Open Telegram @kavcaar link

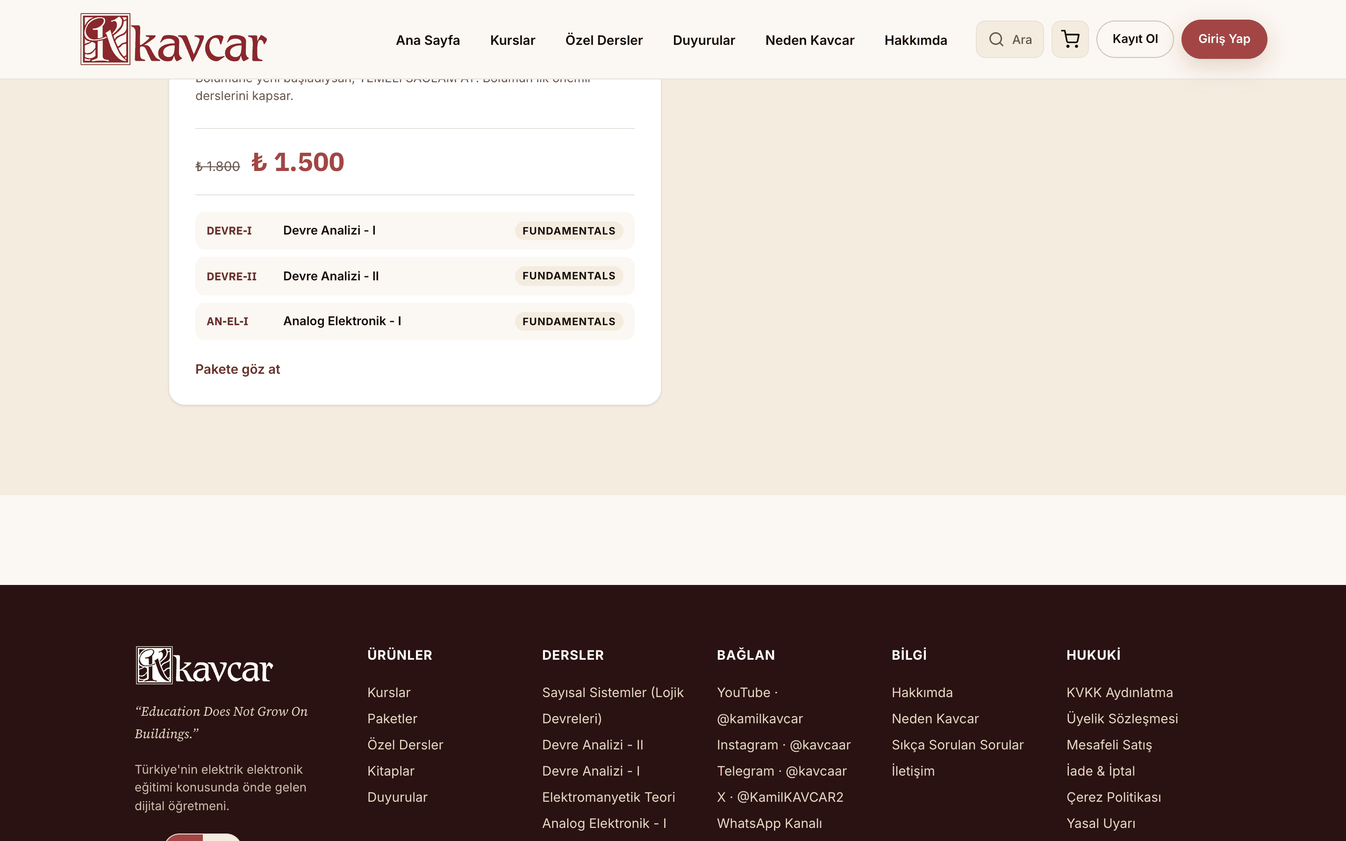(781, 771)
